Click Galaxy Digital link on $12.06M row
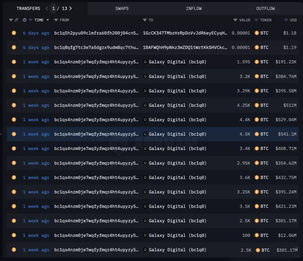The image size is (303, 261). pyautogui.click(x=177, y=235)
